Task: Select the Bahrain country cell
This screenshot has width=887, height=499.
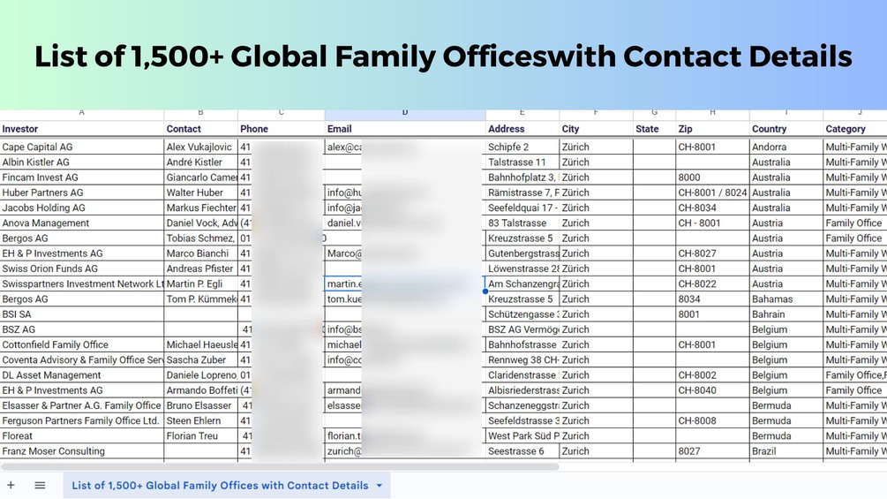Action: pyautogui.click(x=786, y=314)
